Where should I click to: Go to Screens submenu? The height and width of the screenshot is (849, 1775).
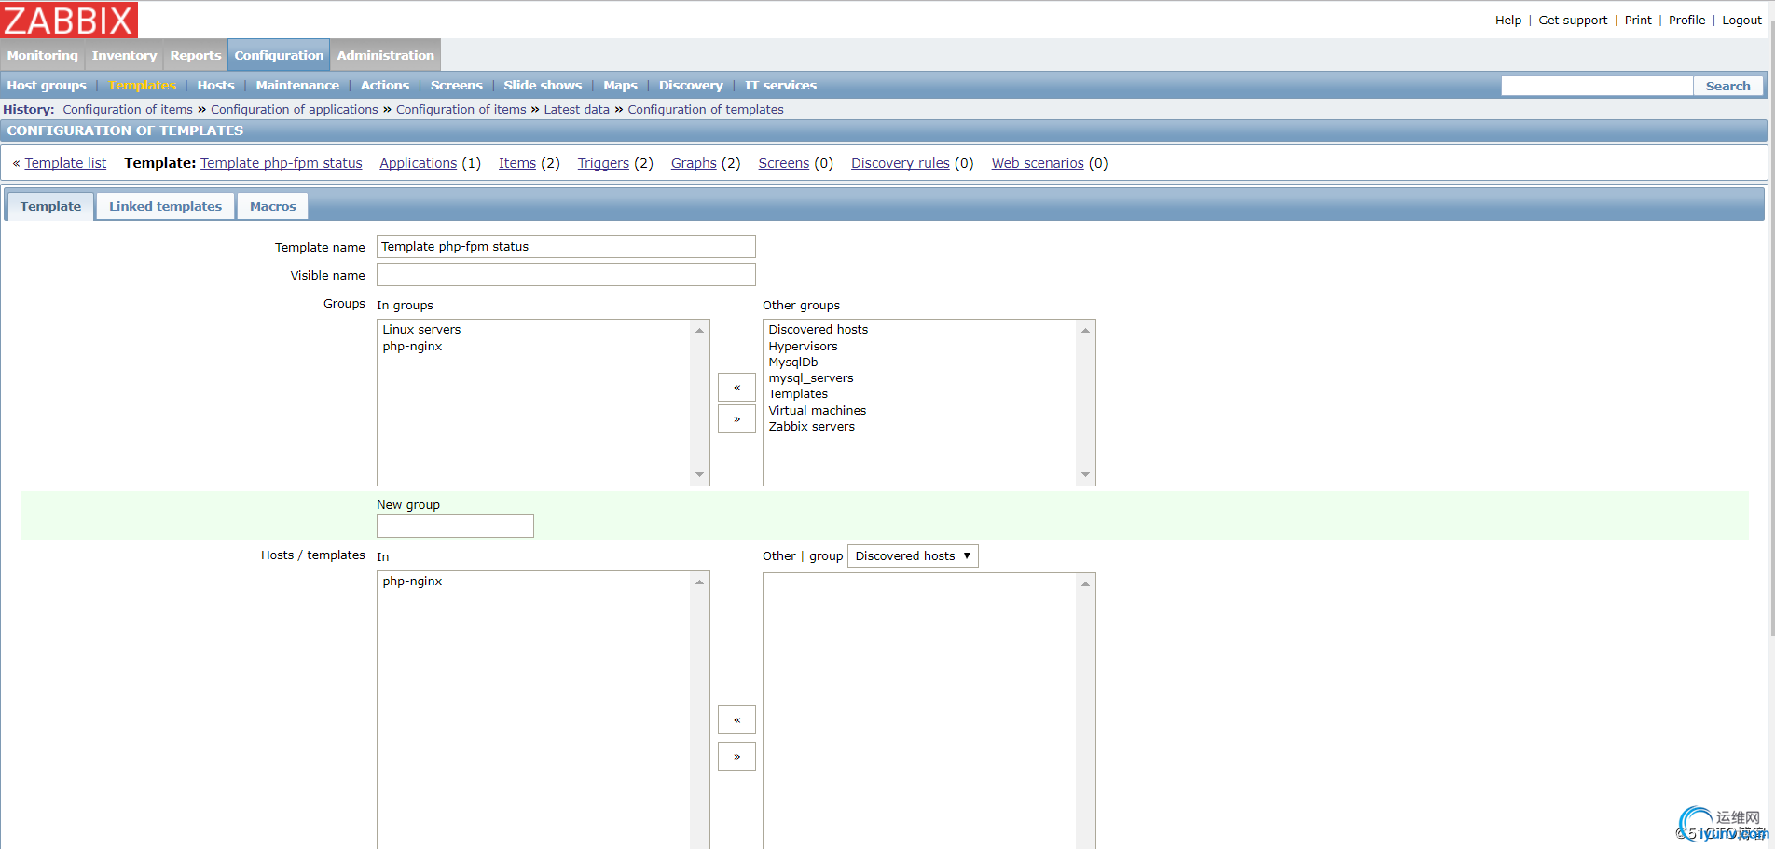(x=457, y=86)
